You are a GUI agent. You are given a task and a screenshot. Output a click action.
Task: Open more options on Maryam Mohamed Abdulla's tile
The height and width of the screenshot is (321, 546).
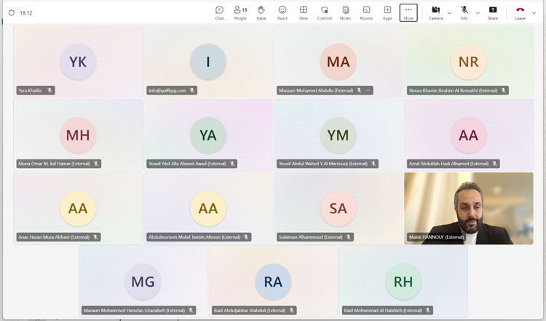[x=368, y=90]
